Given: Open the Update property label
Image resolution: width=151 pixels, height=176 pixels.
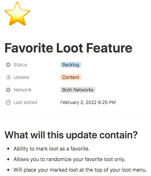Looking at the screenshot, I should click(x=21, y=77).
